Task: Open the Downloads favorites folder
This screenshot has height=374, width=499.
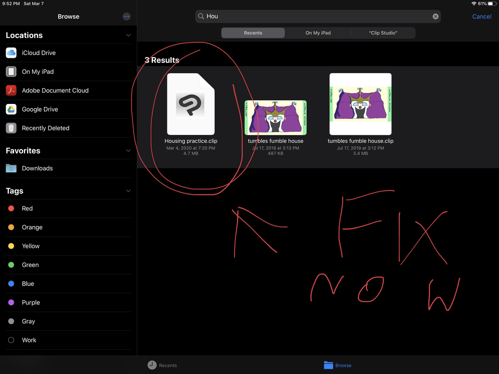Action: [37, 168]
